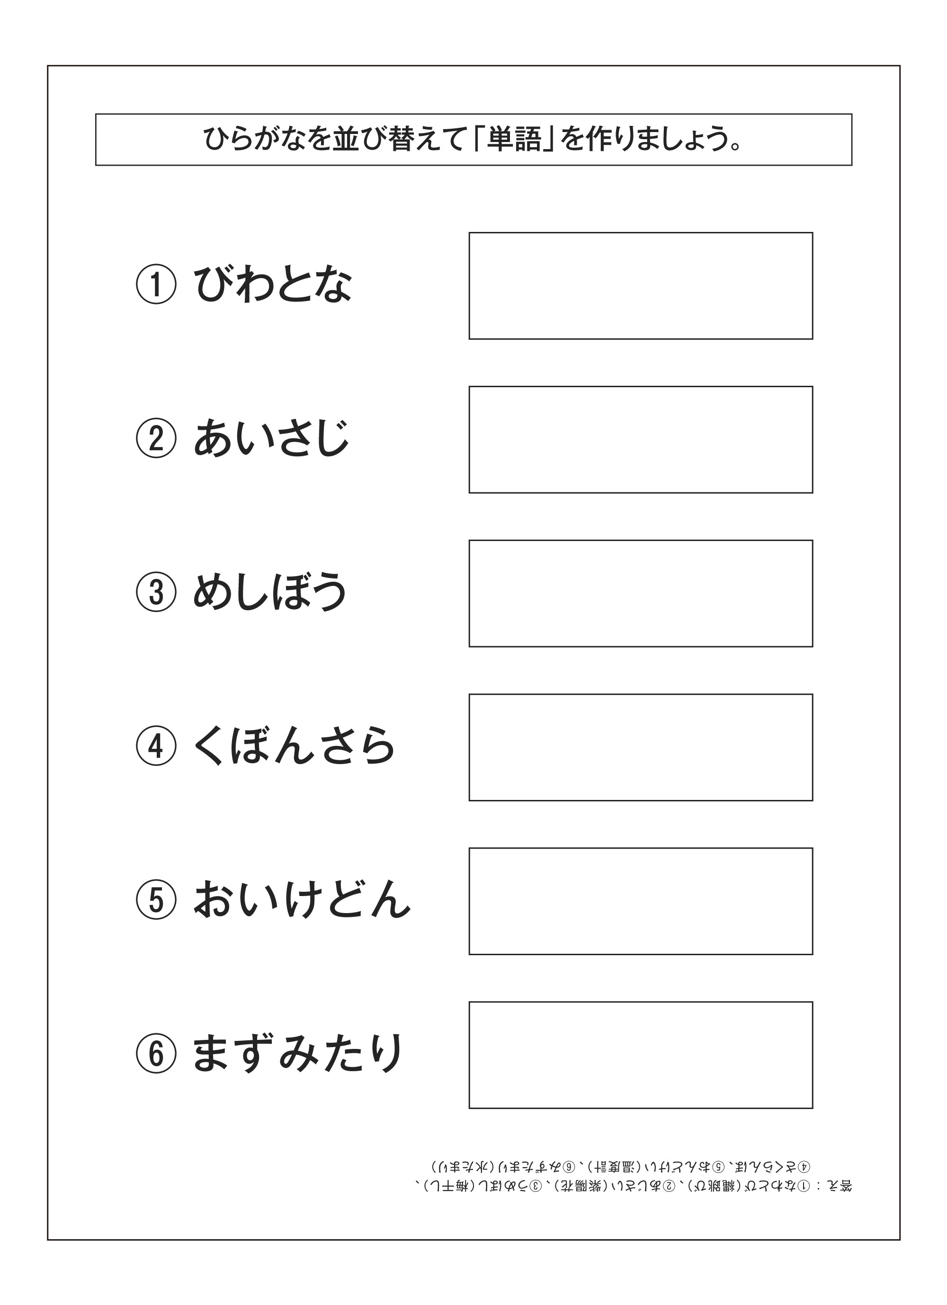Click the circled number 6 marker
This screenshot has width=947, height=1305.
point(155,1054)
